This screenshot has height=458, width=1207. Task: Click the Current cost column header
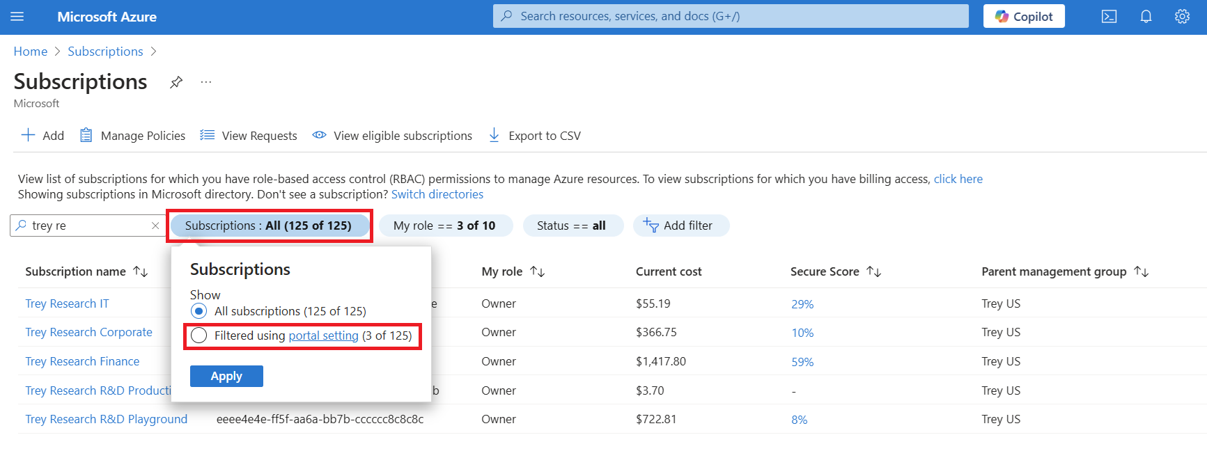pos(669,271)
